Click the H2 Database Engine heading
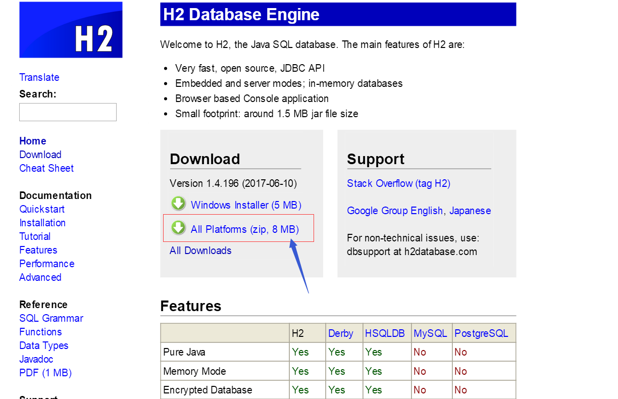This screenshot has width=618, height=399. tap(241, 14)
